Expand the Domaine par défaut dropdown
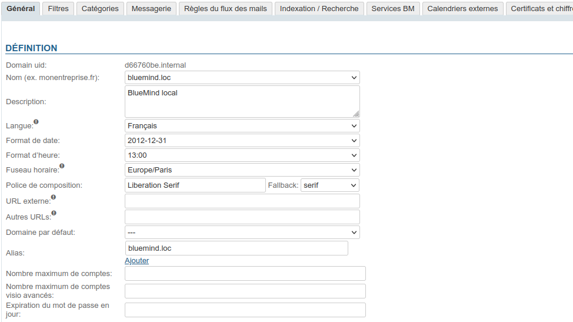 coord(242,233)
